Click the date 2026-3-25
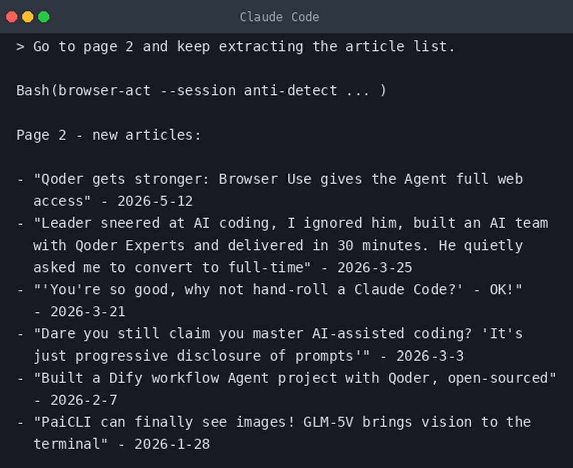The width and height of the screenshot is (573, 468). tap(375, 268)
